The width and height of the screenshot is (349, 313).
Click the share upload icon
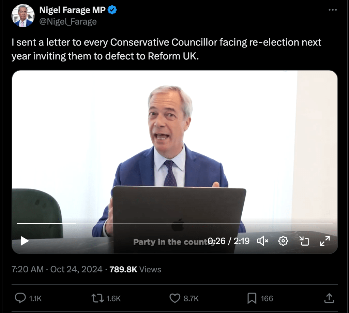click(x=329, y=298)
